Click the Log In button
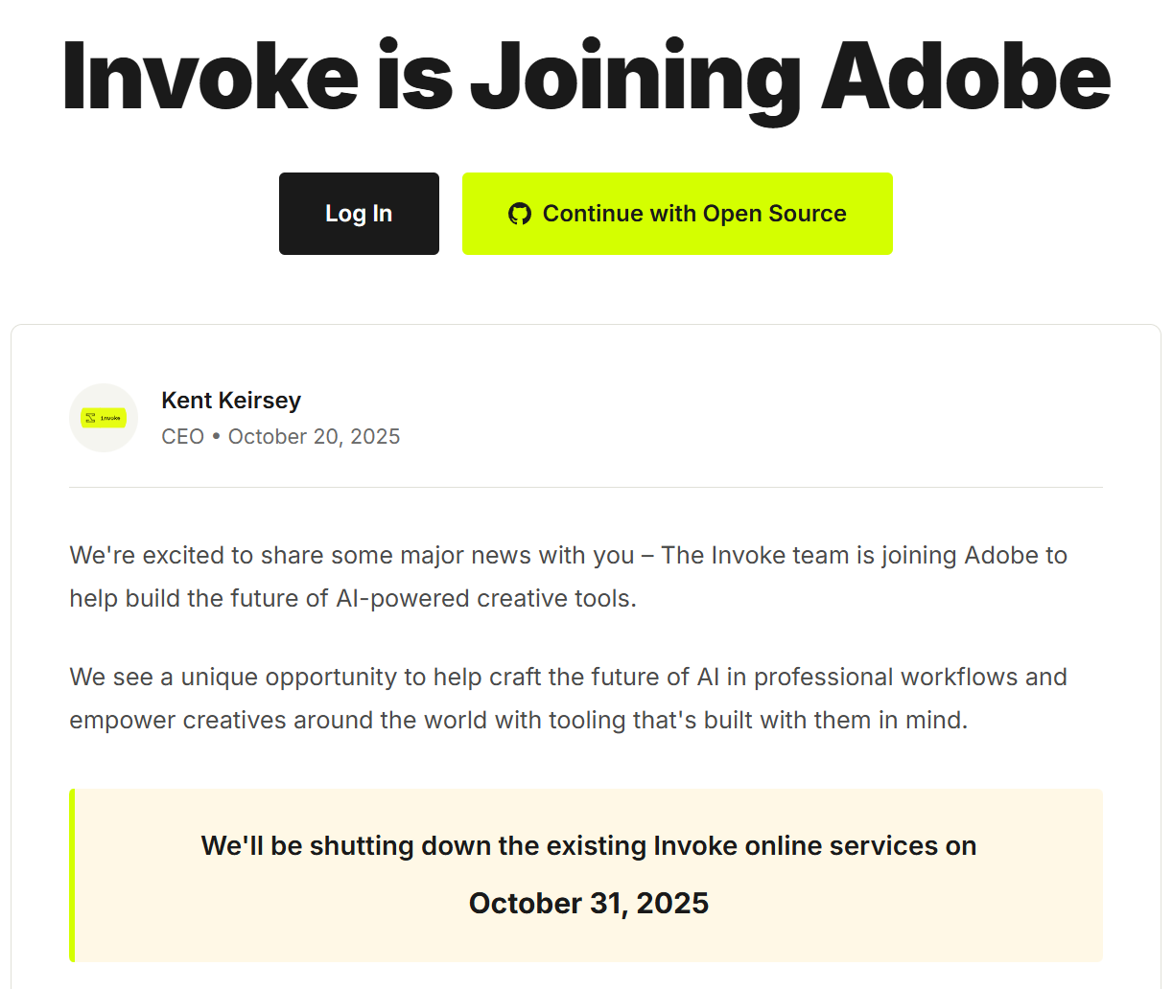The width and height of the screenshot is (1173, 989). pyautogui.click(x=359, y=214)
